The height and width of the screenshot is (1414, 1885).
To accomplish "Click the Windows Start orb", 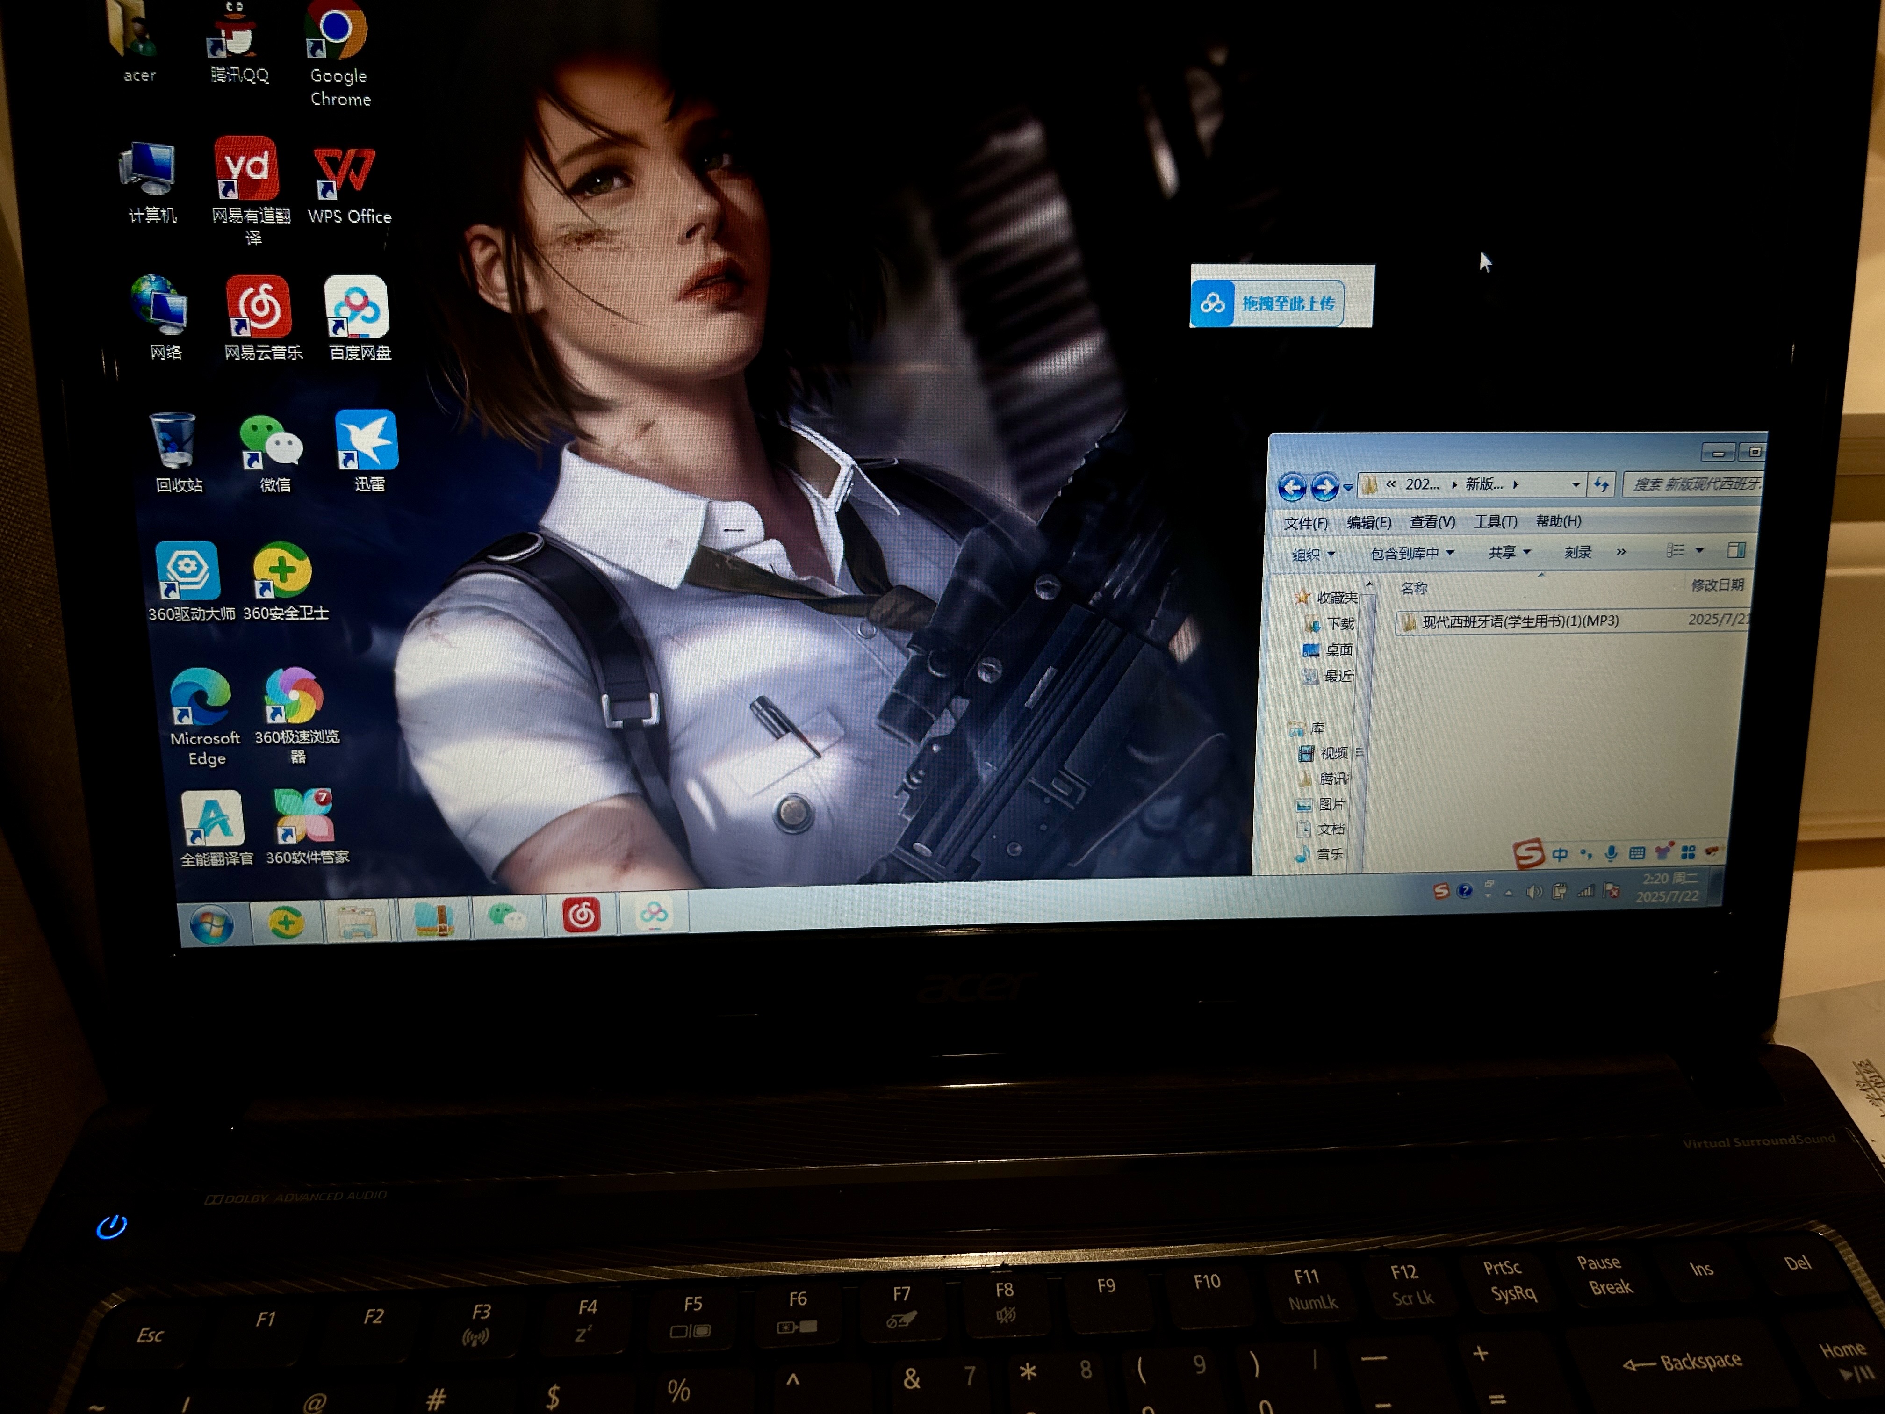I will (211, 925).
